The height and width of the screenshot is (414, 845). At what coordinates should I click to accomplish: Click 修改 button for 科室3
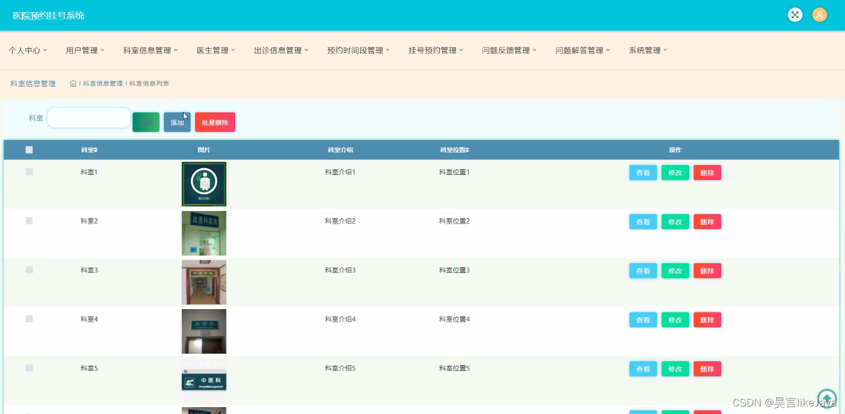[675, 271]
